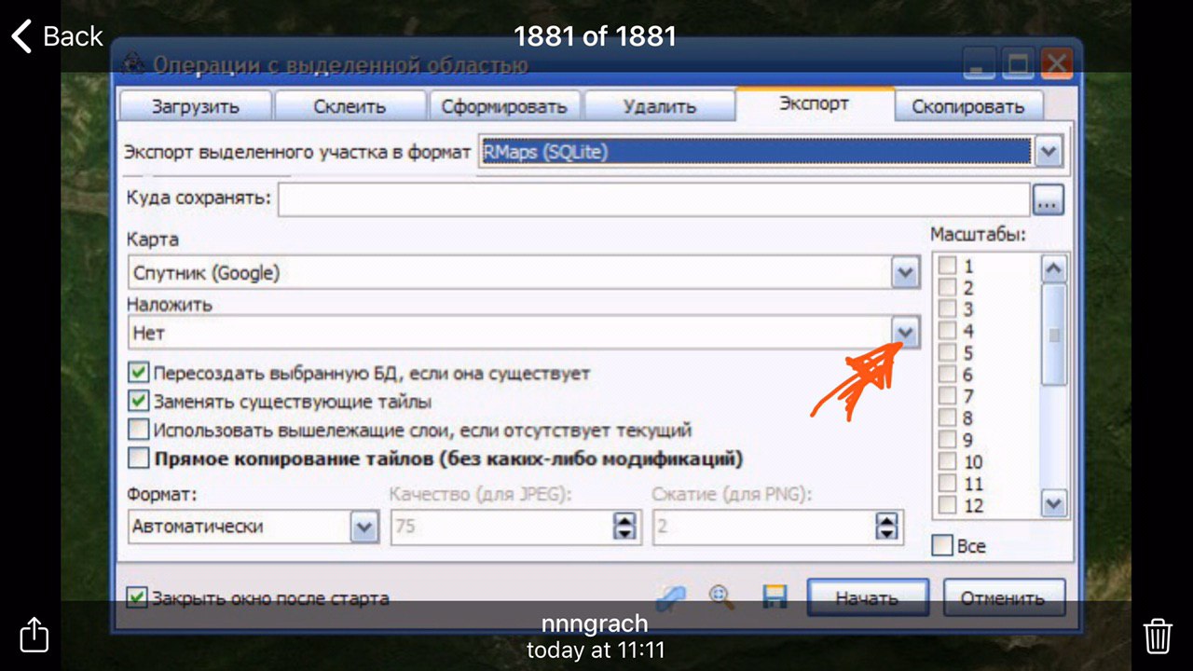The height and width of the screenshot is (671, 1193).
Task: Switch to the Склеить tab
Action: pos(350,106)
